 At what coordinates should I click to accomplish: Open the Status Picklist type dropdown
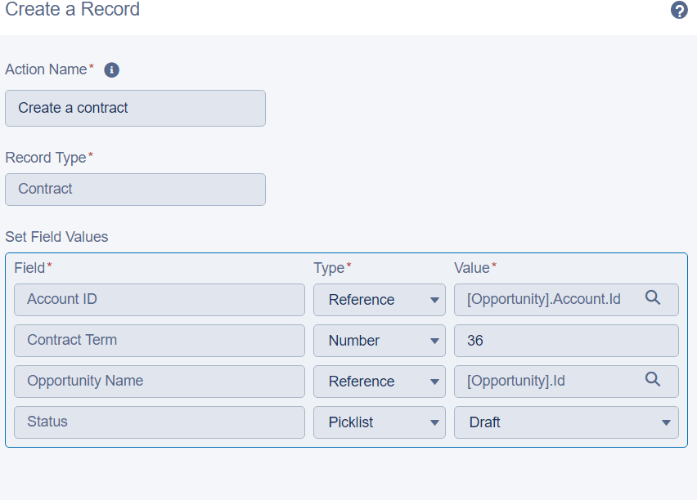[x=380, y=422]
